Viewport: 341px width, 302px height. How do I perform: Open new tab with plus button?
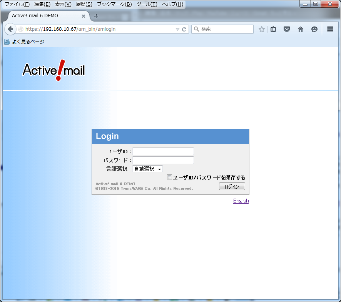click(x=96, y=16)
